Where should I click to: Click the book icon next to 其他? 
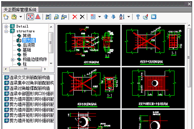[19, 36]
